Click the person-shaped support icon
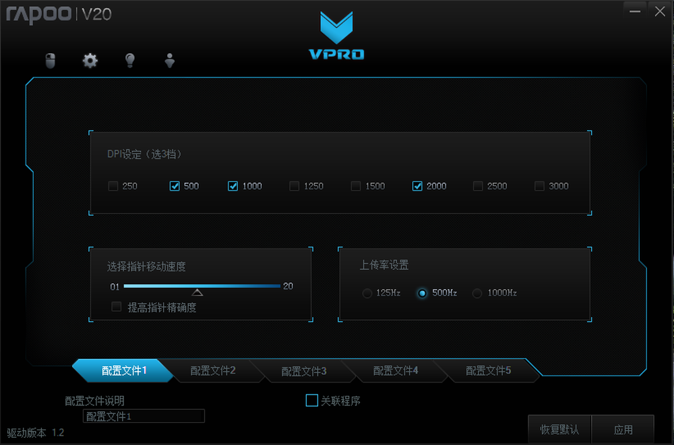674x445 pixels. [170, 61]
